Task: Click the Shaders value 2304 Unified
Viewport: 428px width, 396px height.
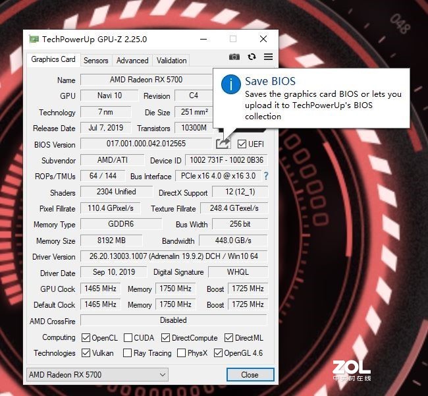Action: [x=117, y=192]
